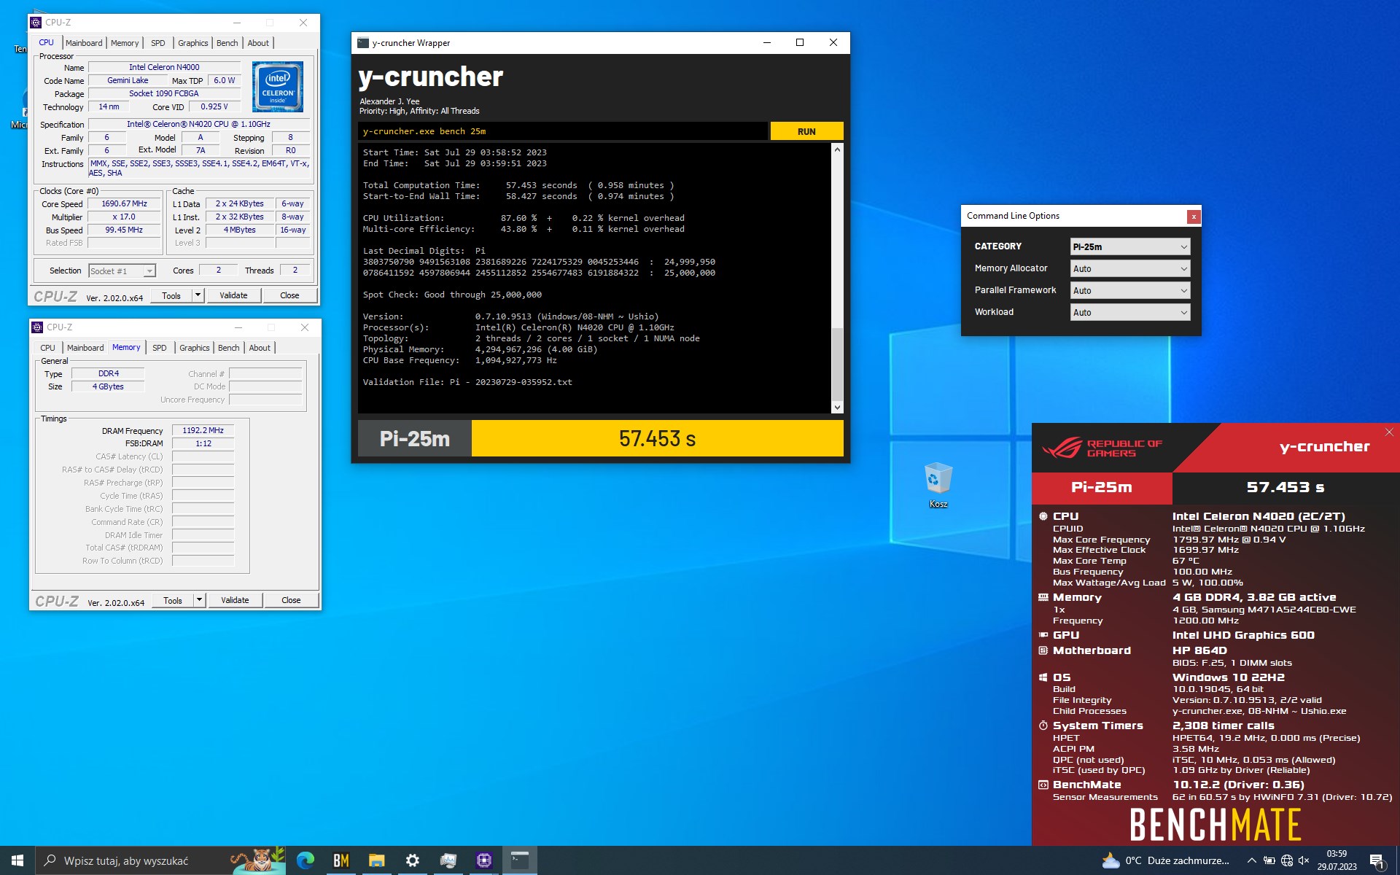Image resolution: width=1400 pixels, height=875 pixels.
Task: Click the taskbar clock showing 03:59
Action: point(1337,860)
